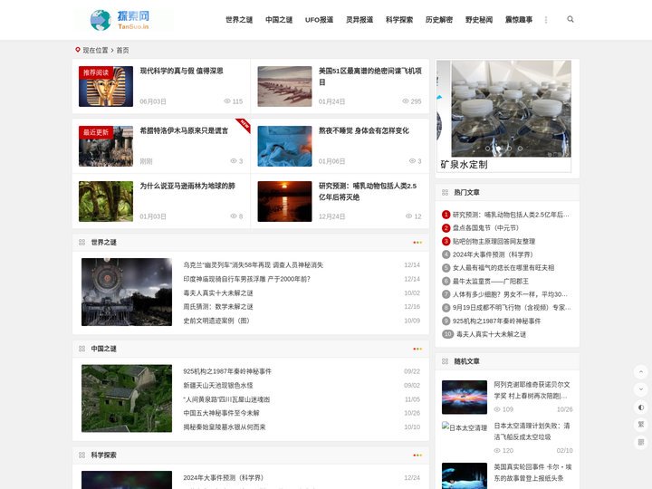The image size is (652, 489).
Task: Open hot article 8 about 9月19日成都不明飞行物
Action: [x=512, y=308]
